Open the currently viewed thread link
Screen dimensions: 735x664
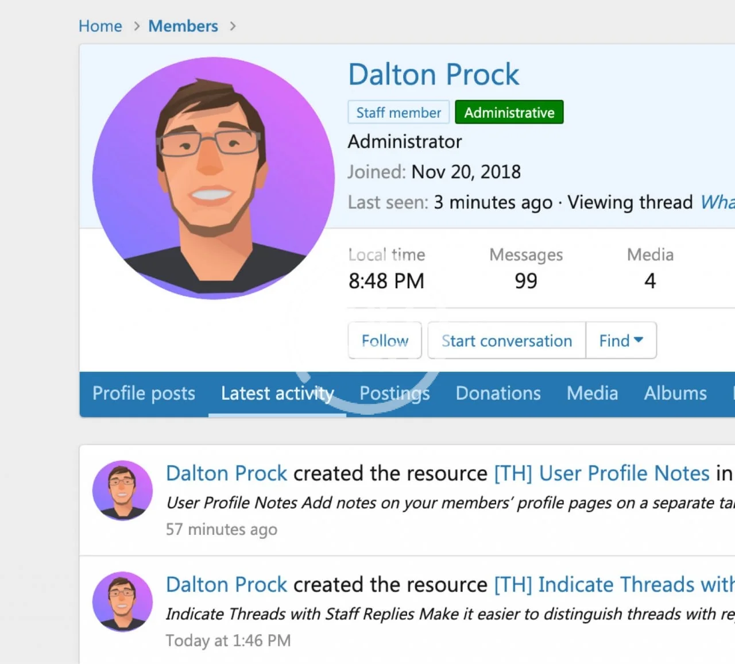point(717,202)
